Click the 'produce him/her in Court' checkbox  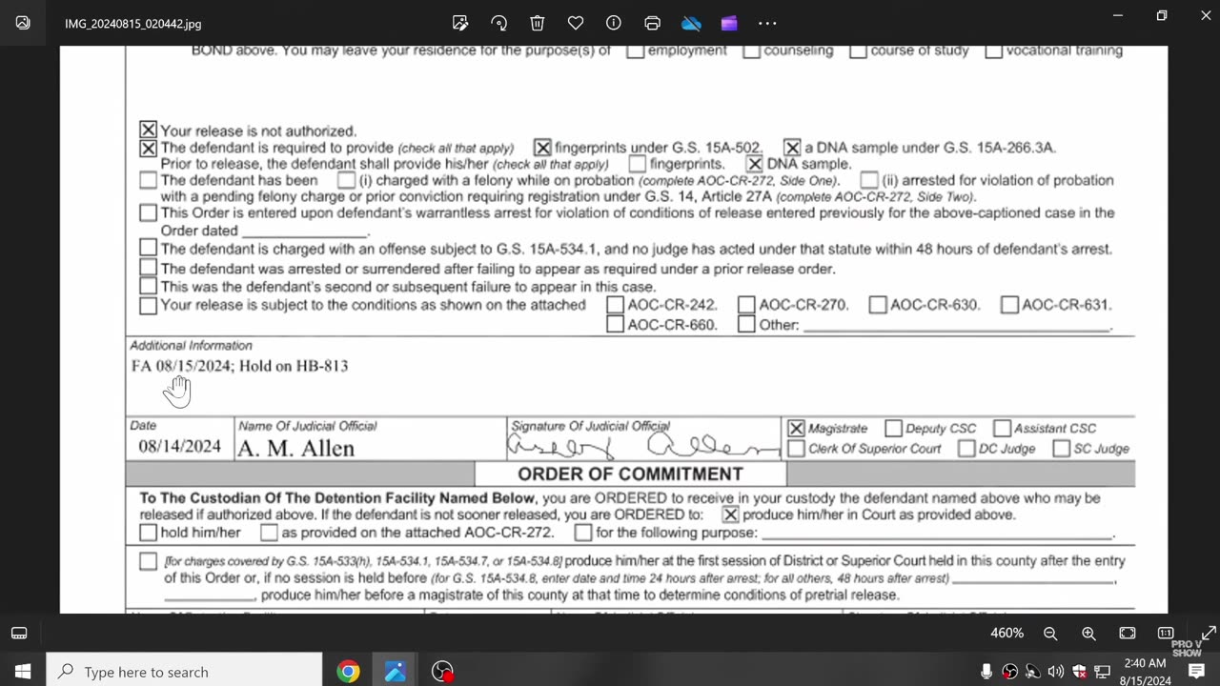730,514
